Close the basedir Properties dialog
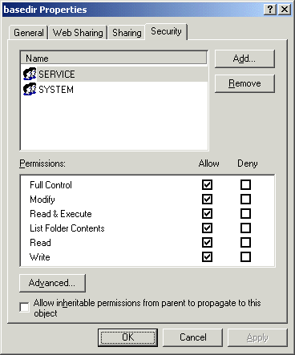This screenshot has width=295, height=355. [x=285, y=10]
